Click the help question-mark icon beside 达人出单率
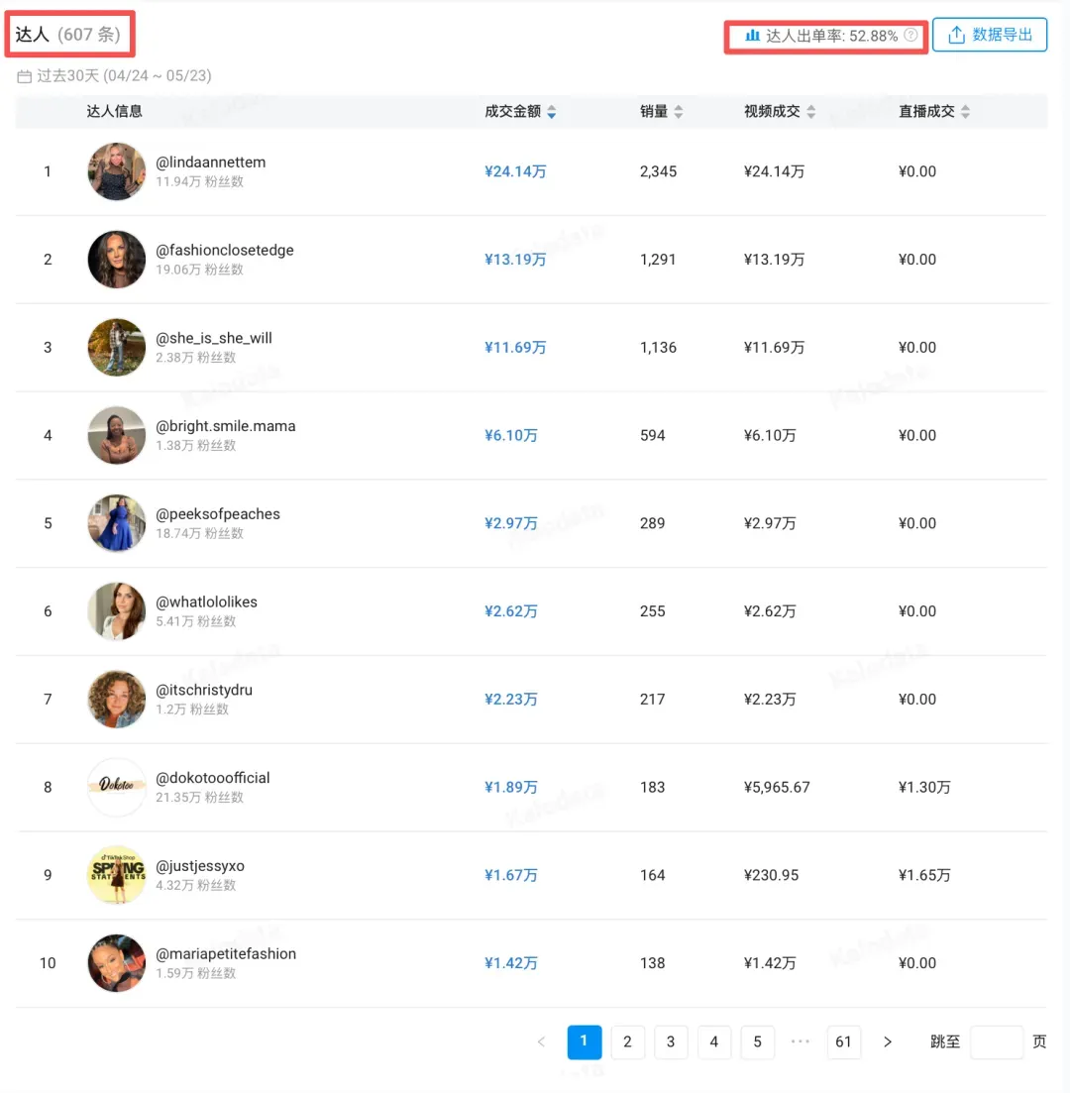 click(910, 35)
